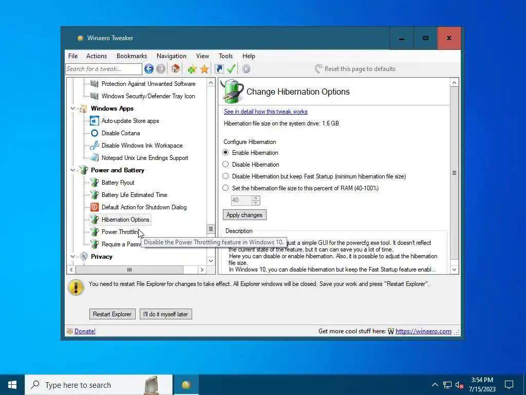Click the network tray icon
Viewport: 526px width, 395px height.
click(447, 385)
